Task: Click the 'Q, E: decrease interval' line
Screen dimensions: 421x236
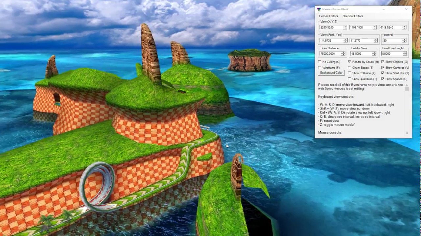Action: [x=349, y=116]
